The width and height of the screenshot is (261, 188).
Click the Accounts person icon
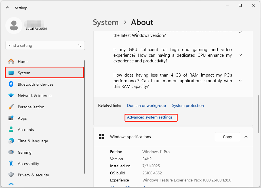(x=11, y=129)
